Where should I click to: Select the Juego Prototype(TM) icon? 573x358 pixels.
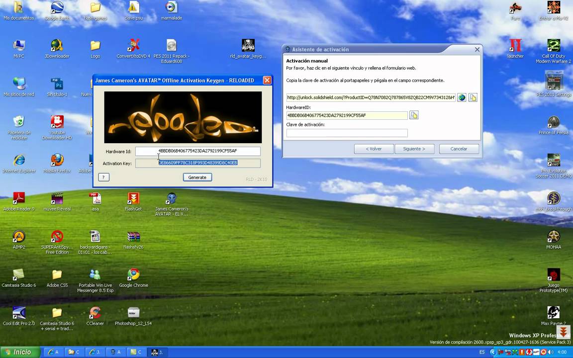553,280
